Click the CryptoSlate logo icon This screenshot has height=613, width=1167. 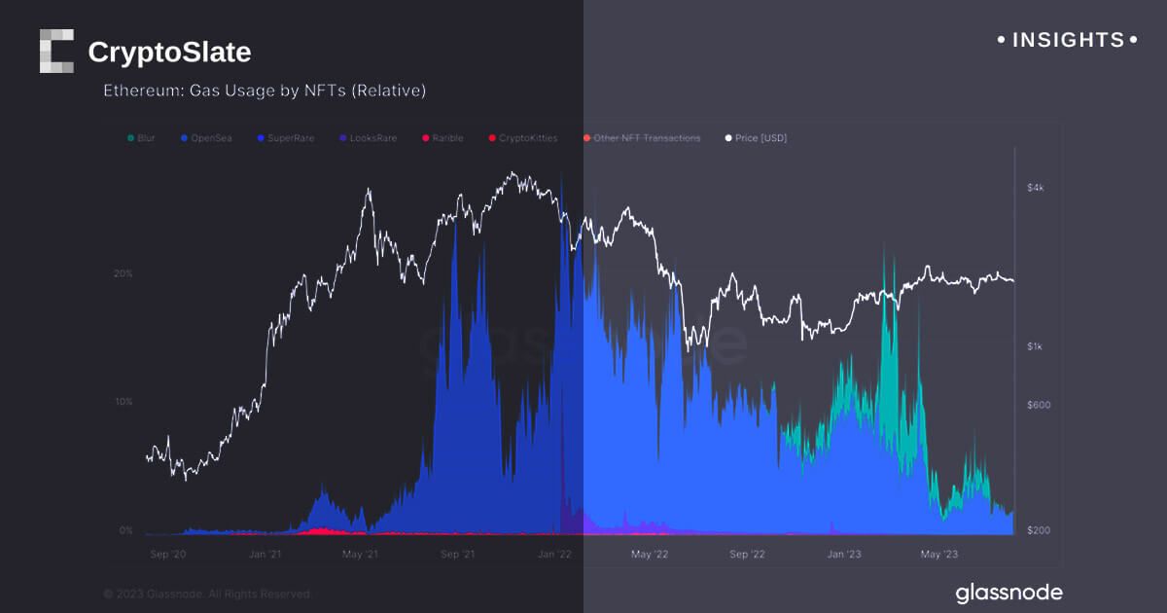pyautogui.click(x=56, y=52)
